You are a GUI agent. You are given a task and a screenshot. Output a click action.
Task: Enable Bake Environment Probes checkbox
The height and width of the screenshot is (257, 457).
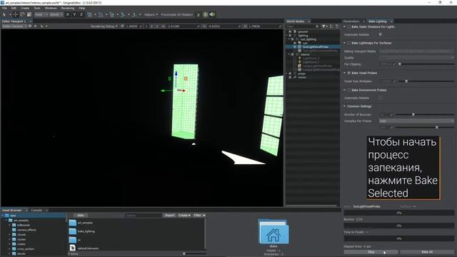pyautogui.click(x=348, y=90)
